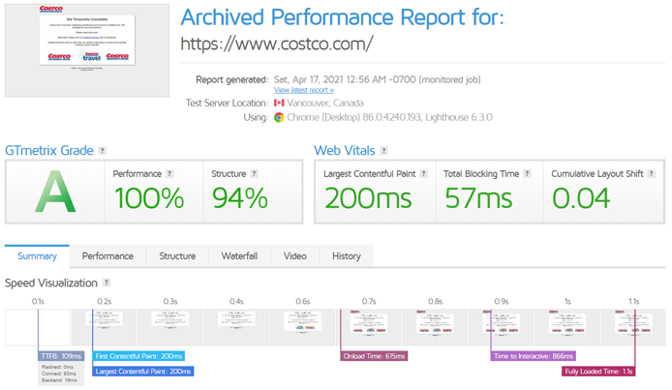Click the 0.7s filmstrip frame
The image size is (672, 390).
coord(369,327)
